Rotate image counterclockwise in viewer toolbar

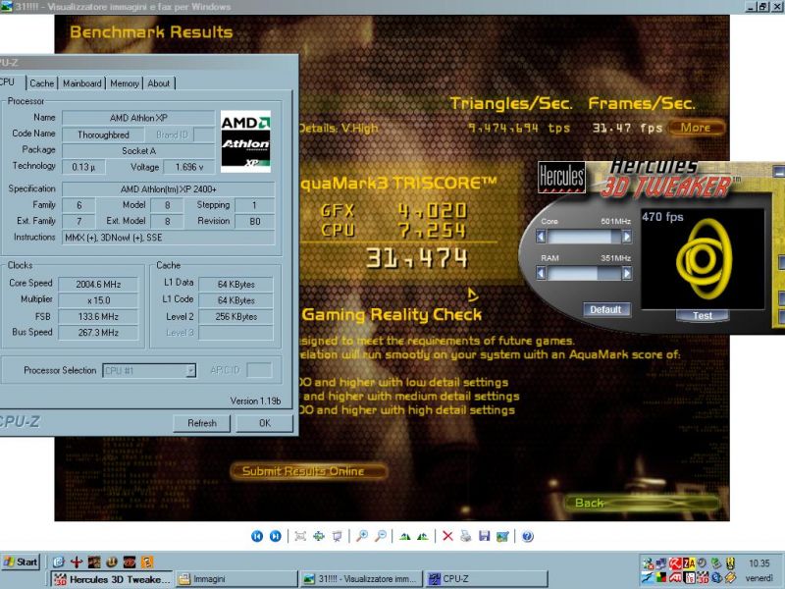point(423,536)
